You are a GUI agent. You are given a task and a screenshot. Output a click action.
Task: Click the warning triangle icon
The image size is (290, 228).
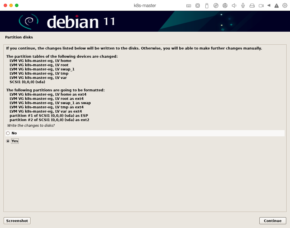[276, 6]
